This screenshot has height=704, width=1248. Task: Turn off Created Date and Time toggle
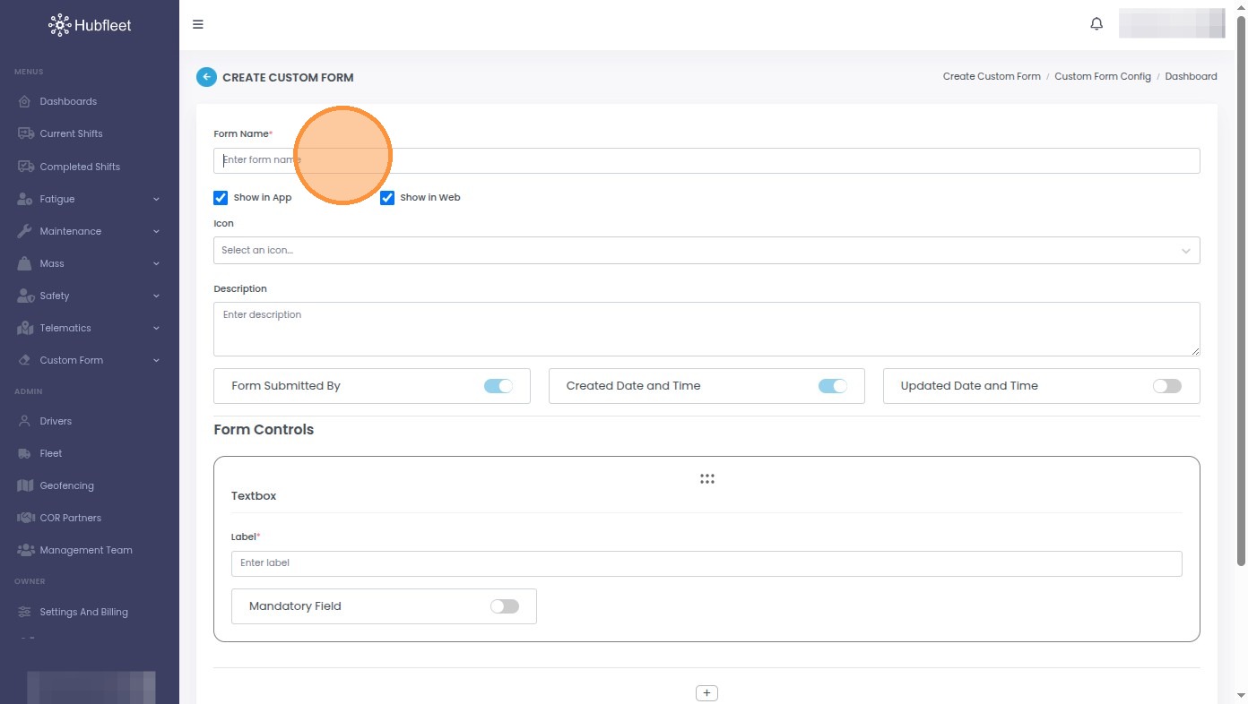[833, 386]
